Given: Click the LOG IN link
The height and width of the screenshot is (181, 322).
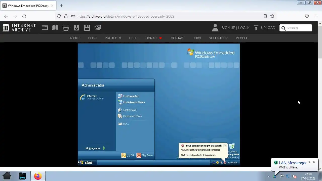Looking at the screenshot, I should [x=244, y=28].
